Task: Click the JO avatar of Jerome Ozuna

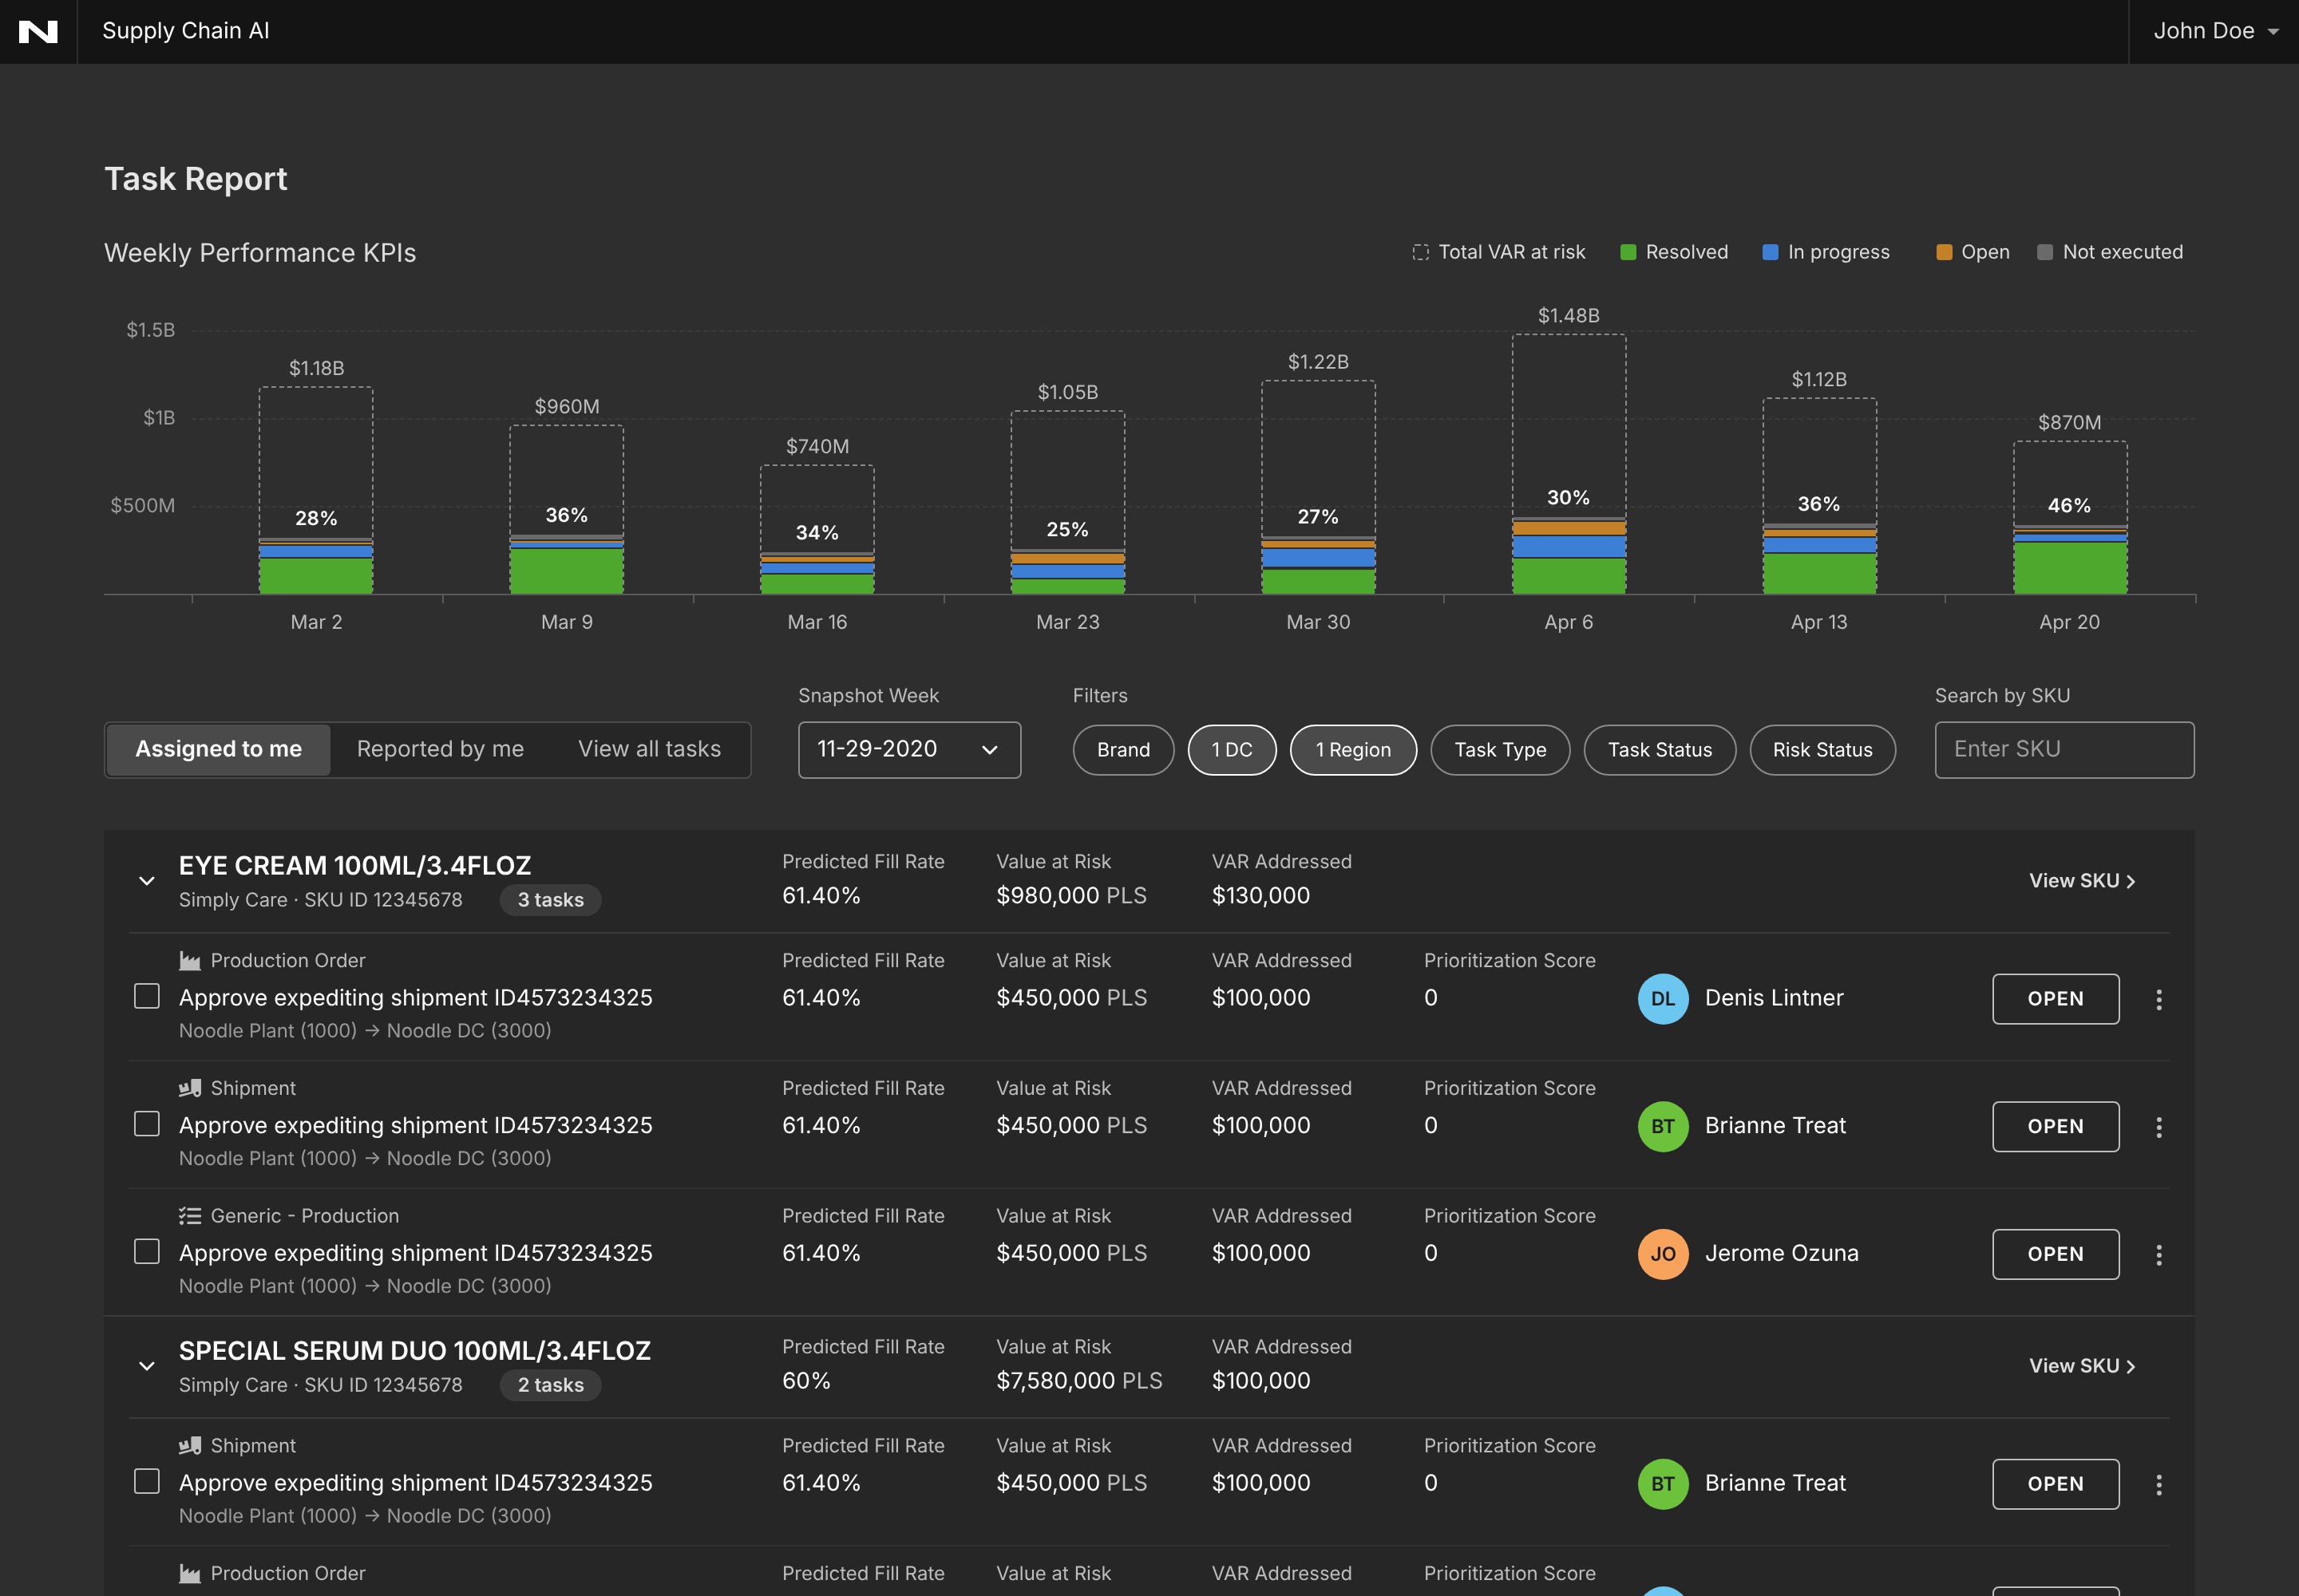Action: tap(1663, 1255)
